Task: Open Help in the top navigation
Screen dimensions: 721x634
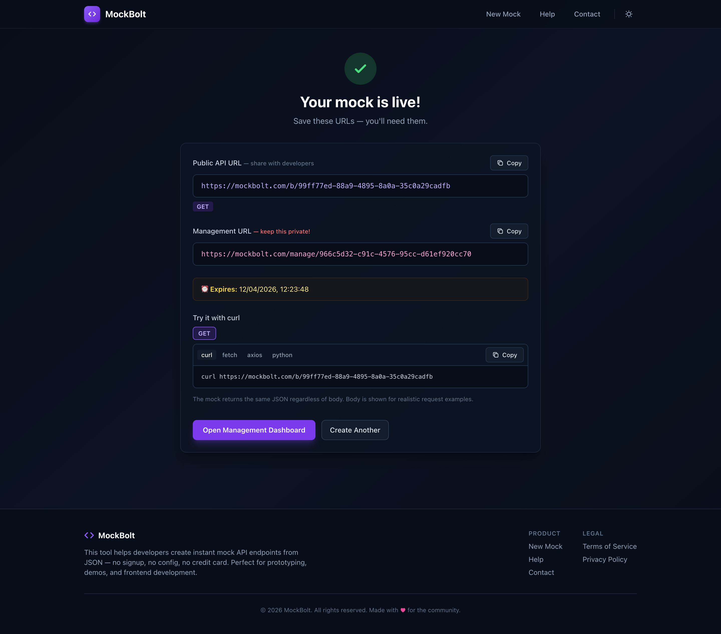Action: point(547,14)
